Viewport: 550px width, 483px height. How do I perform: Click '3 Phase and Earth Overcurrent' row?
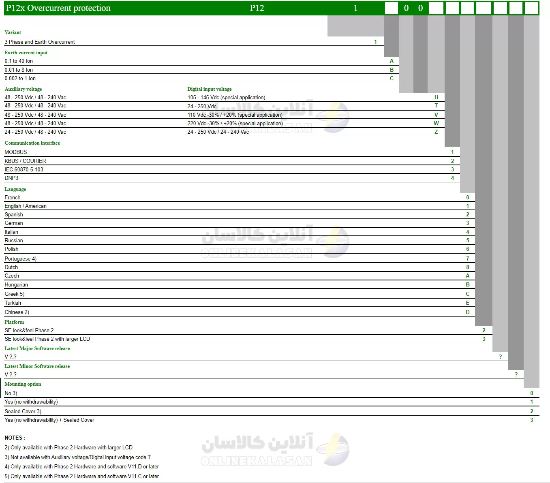[194, 42]
